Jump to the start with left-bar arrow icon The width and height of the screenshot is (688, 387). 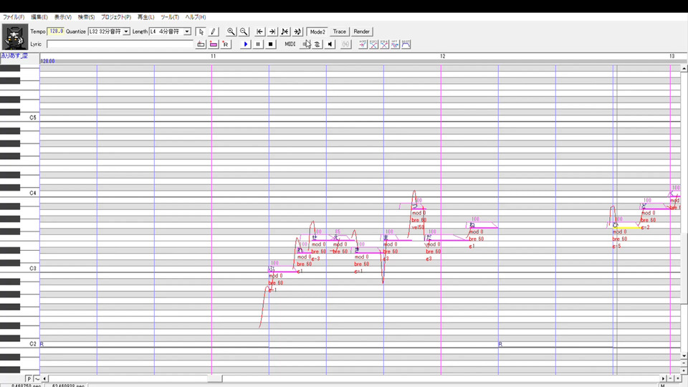click(259, 32)
